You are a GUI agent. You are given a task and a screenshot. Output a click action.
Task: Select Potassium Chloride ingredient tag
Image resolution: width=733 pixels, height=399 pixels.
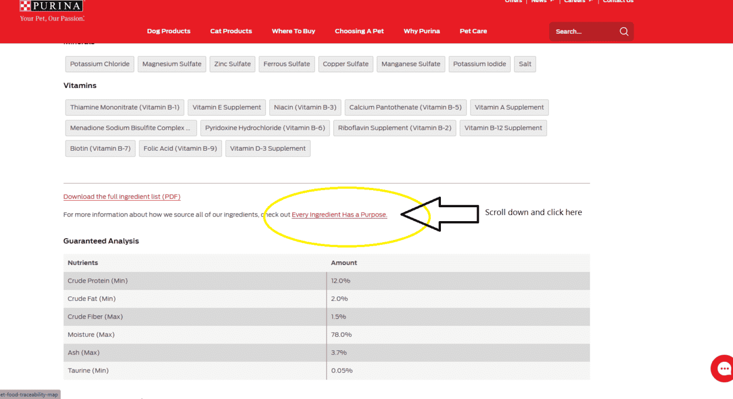100,64
